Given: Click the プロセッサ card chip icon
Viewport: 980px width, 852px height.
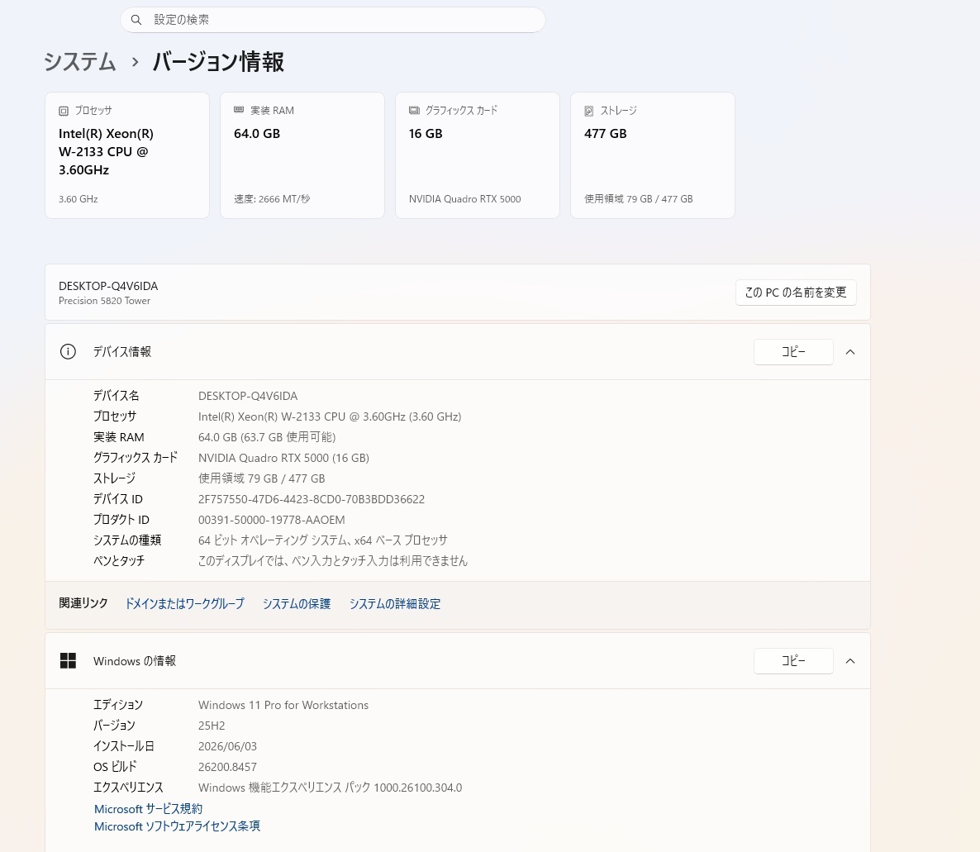Looking at the screenshot, I should pyautogui.click(x=63, y=112).
